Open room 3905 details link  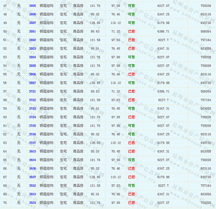click(x=32, y=6)
